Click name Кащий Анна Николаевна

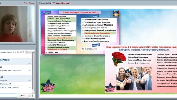point(138,57)
